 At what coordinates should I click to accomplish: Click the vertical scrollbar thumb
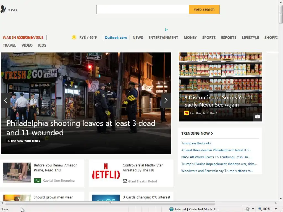point(281,14)
